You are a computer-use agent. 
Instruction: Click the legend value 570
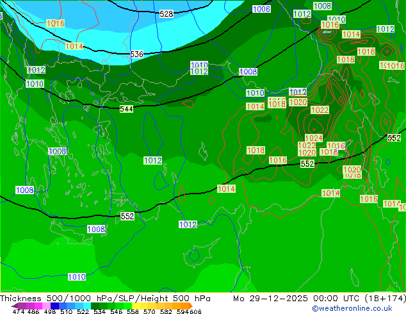point(149,311)
